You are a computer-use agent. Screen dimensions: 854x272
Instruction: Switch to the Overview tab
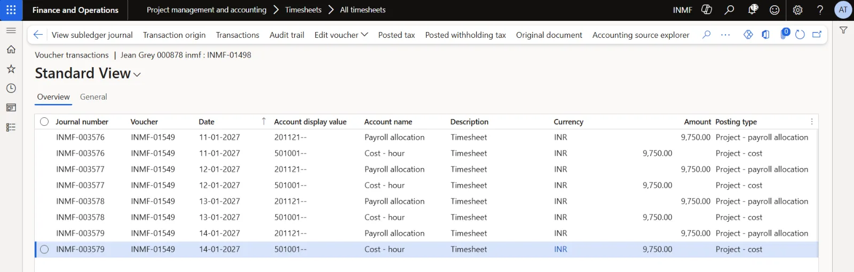[x=53, y=97]
